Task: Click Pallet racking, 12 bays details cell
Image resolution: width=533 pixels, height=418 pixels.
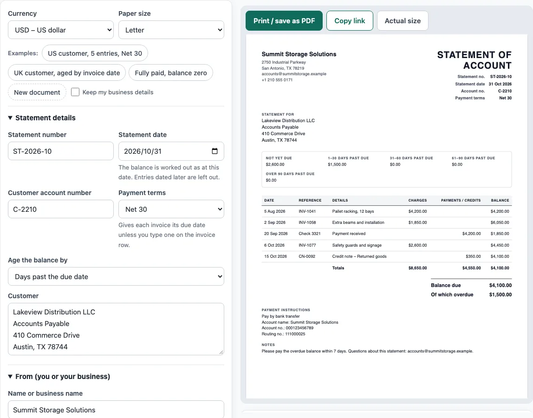Action: pyautogui.click(x=353, y=211)
